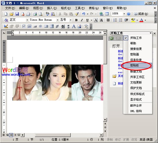Toggle underline formatting with U button
158x143 pixels.
87,20
